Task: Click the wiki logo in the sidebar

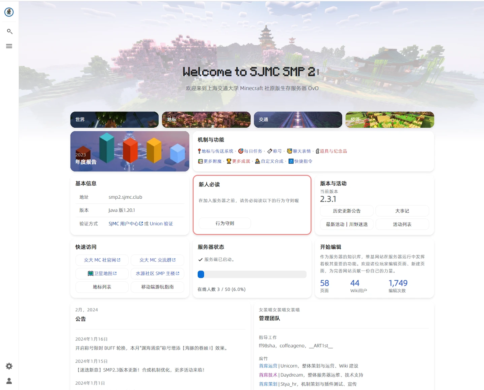Action: click(x=9, y=12)
